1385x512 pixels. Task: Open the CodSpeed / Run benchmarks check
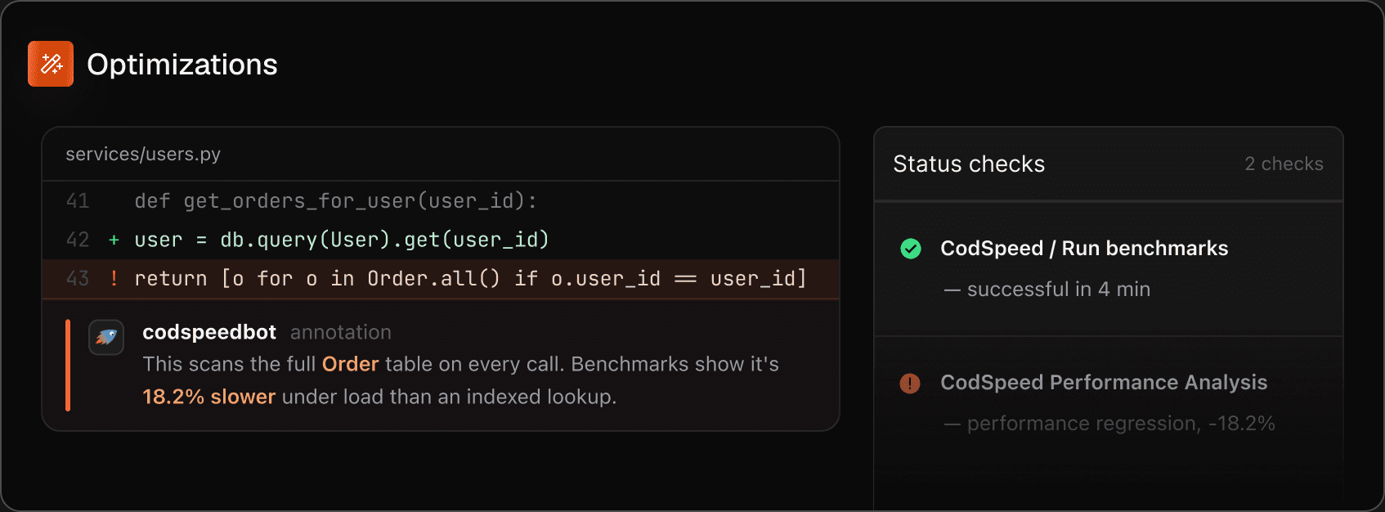click(1084, 249)
